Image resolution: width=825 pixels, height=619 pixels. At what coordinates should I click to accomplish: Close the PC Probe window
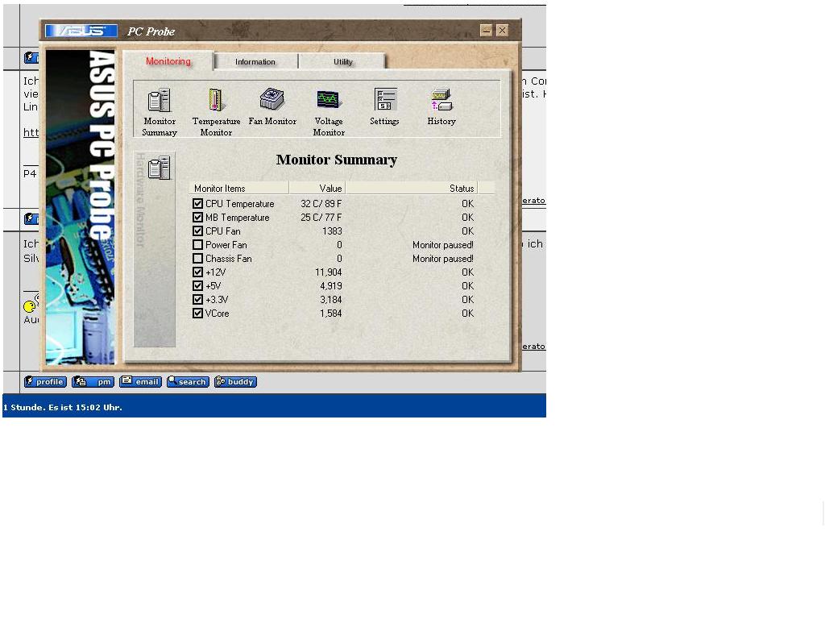(503, 31)
